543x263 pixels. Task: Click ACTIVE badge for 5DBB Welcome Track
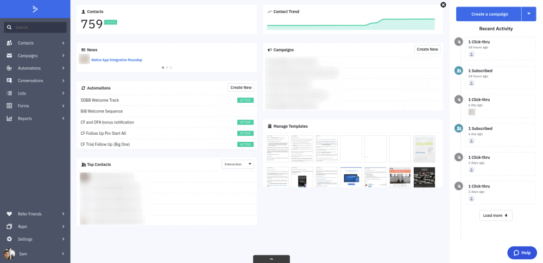click(x=245, y=100)
